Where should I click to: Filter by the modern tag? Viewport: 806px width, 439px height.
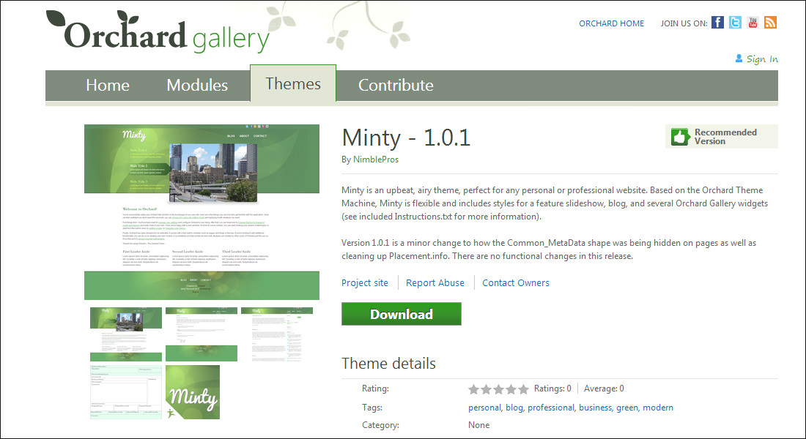658,408
